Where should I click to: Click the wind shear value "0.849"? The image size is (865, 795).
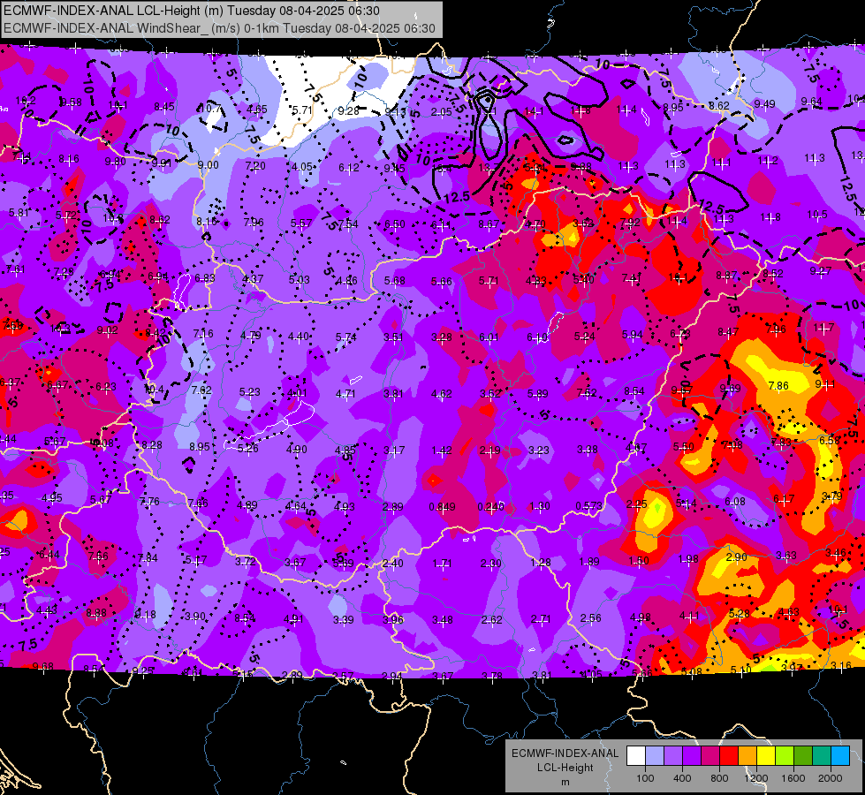coord(442,506)
